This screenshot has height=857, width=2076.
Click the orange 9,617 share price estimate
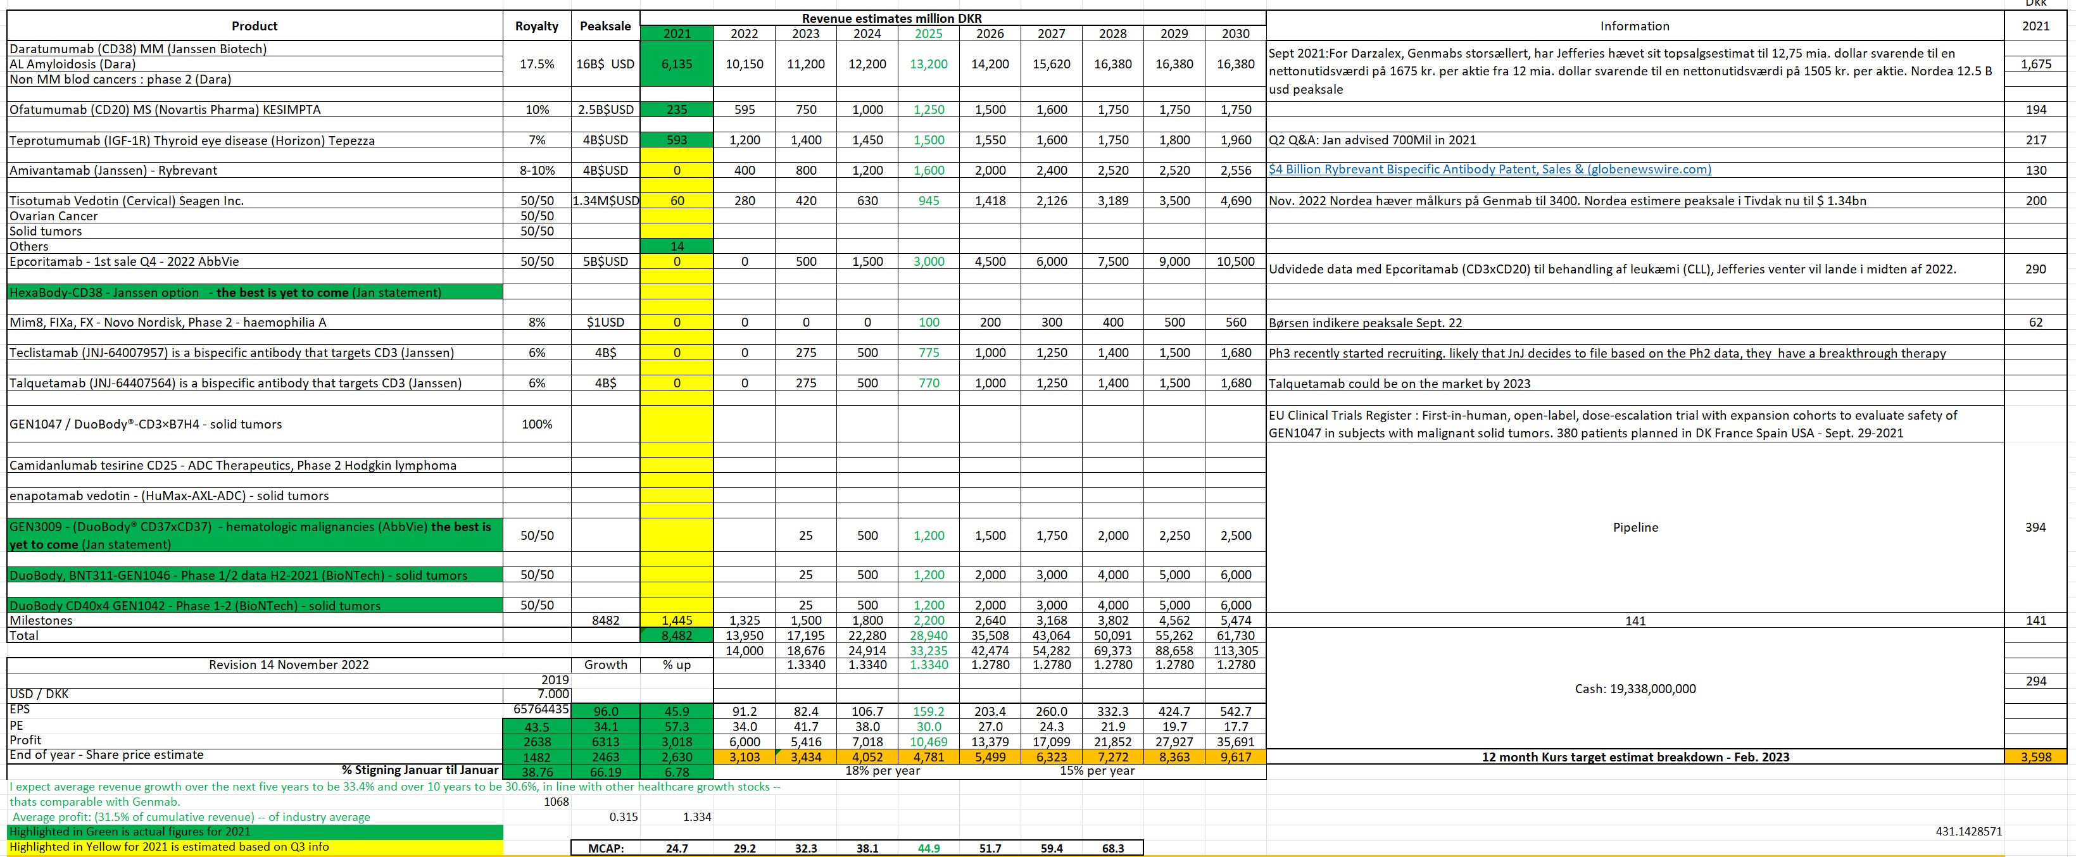[x=1235, y=757]
